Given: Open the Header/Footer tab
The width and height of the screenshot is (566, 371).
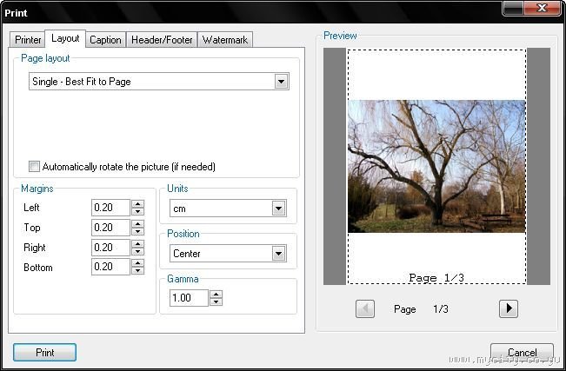Looking at the screenshot, I should pyautogui.click(x=162, y=40).
